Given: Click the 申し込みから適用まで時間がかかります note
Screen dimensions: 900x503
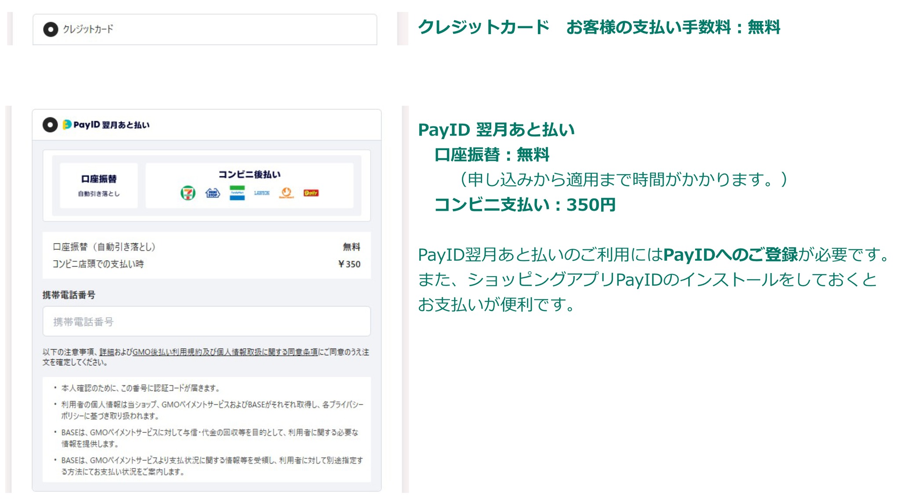Looking at the screenshot, I should click(x=623, y=180).
